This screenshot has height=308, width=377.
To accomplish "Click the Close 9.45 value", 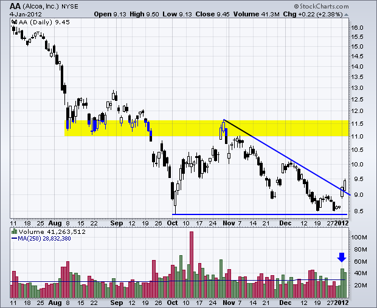I will point(212,14).
